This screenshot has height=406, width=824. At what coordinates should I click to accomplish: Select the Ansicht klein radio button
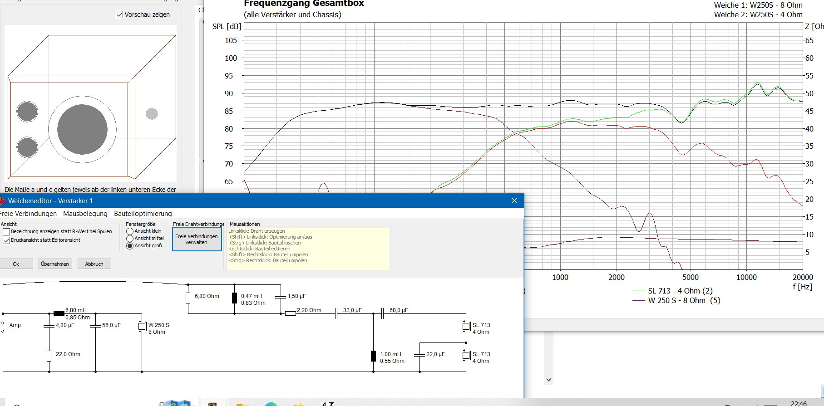[x=130, y=231]
